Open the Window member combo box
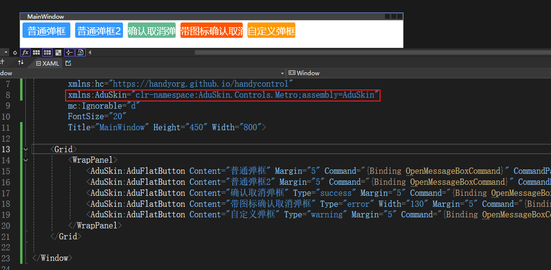 pos(419,73)
